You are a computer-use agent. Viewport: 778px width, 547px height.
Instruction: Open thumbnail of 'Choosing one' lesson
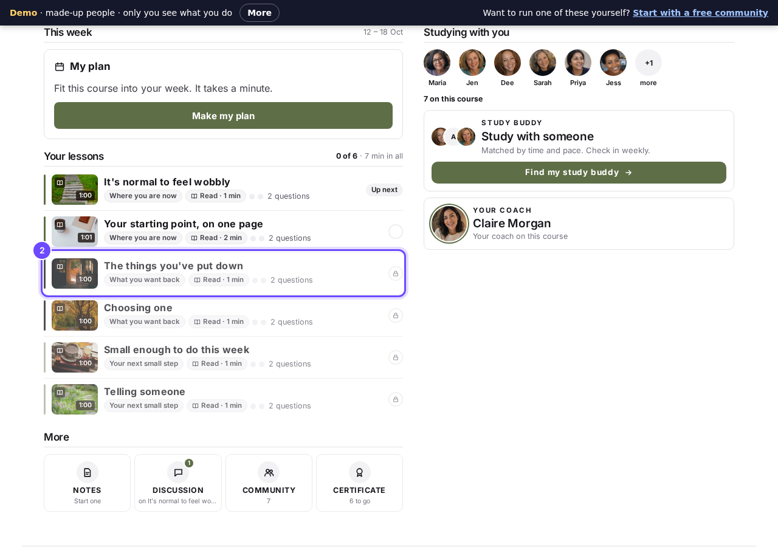point(75,315)
